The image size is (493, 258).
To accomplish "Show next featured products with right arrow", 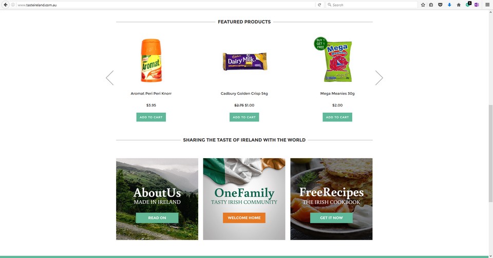I will pos(379,78).
